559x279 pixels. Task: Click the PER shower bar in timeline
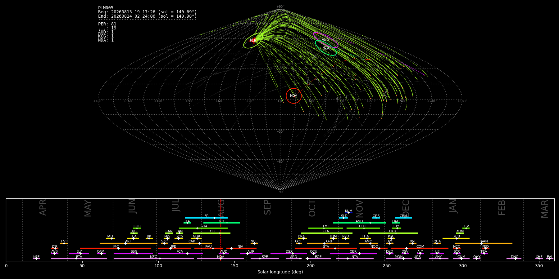[x=211, y=233]
